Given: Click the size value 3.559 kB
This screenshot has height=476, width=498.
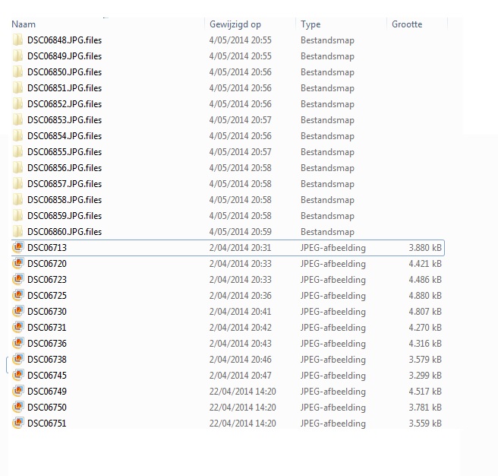Looking at the screenshot, I should [x=425, y=424].
